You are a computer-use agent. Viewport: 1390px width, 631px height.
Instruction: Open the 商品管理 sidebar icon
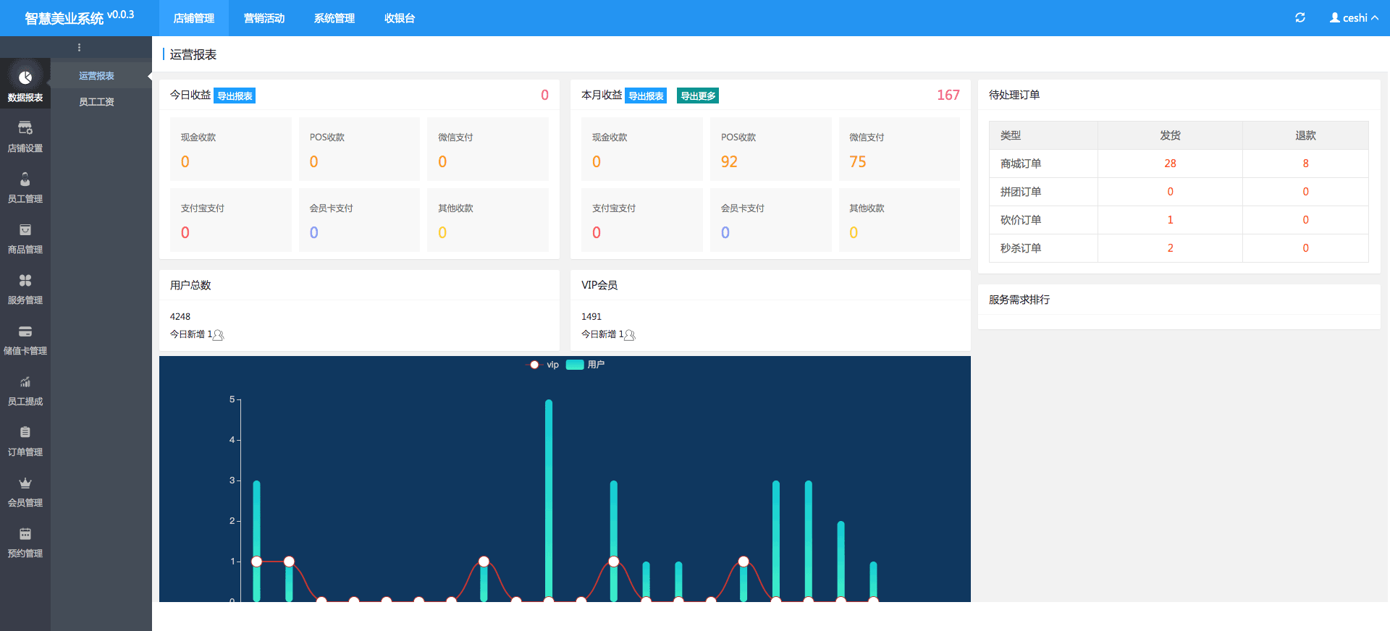pyautogui.click(x=25, y=230)
